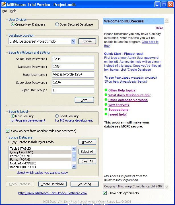Click the source list scrollbar thumb
The width and height of the screenshot is (175, 205).
click(74, 156)
